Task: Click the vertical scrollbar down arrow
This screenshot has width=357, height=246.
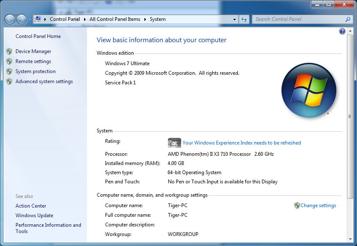Action: pos(350,239)
